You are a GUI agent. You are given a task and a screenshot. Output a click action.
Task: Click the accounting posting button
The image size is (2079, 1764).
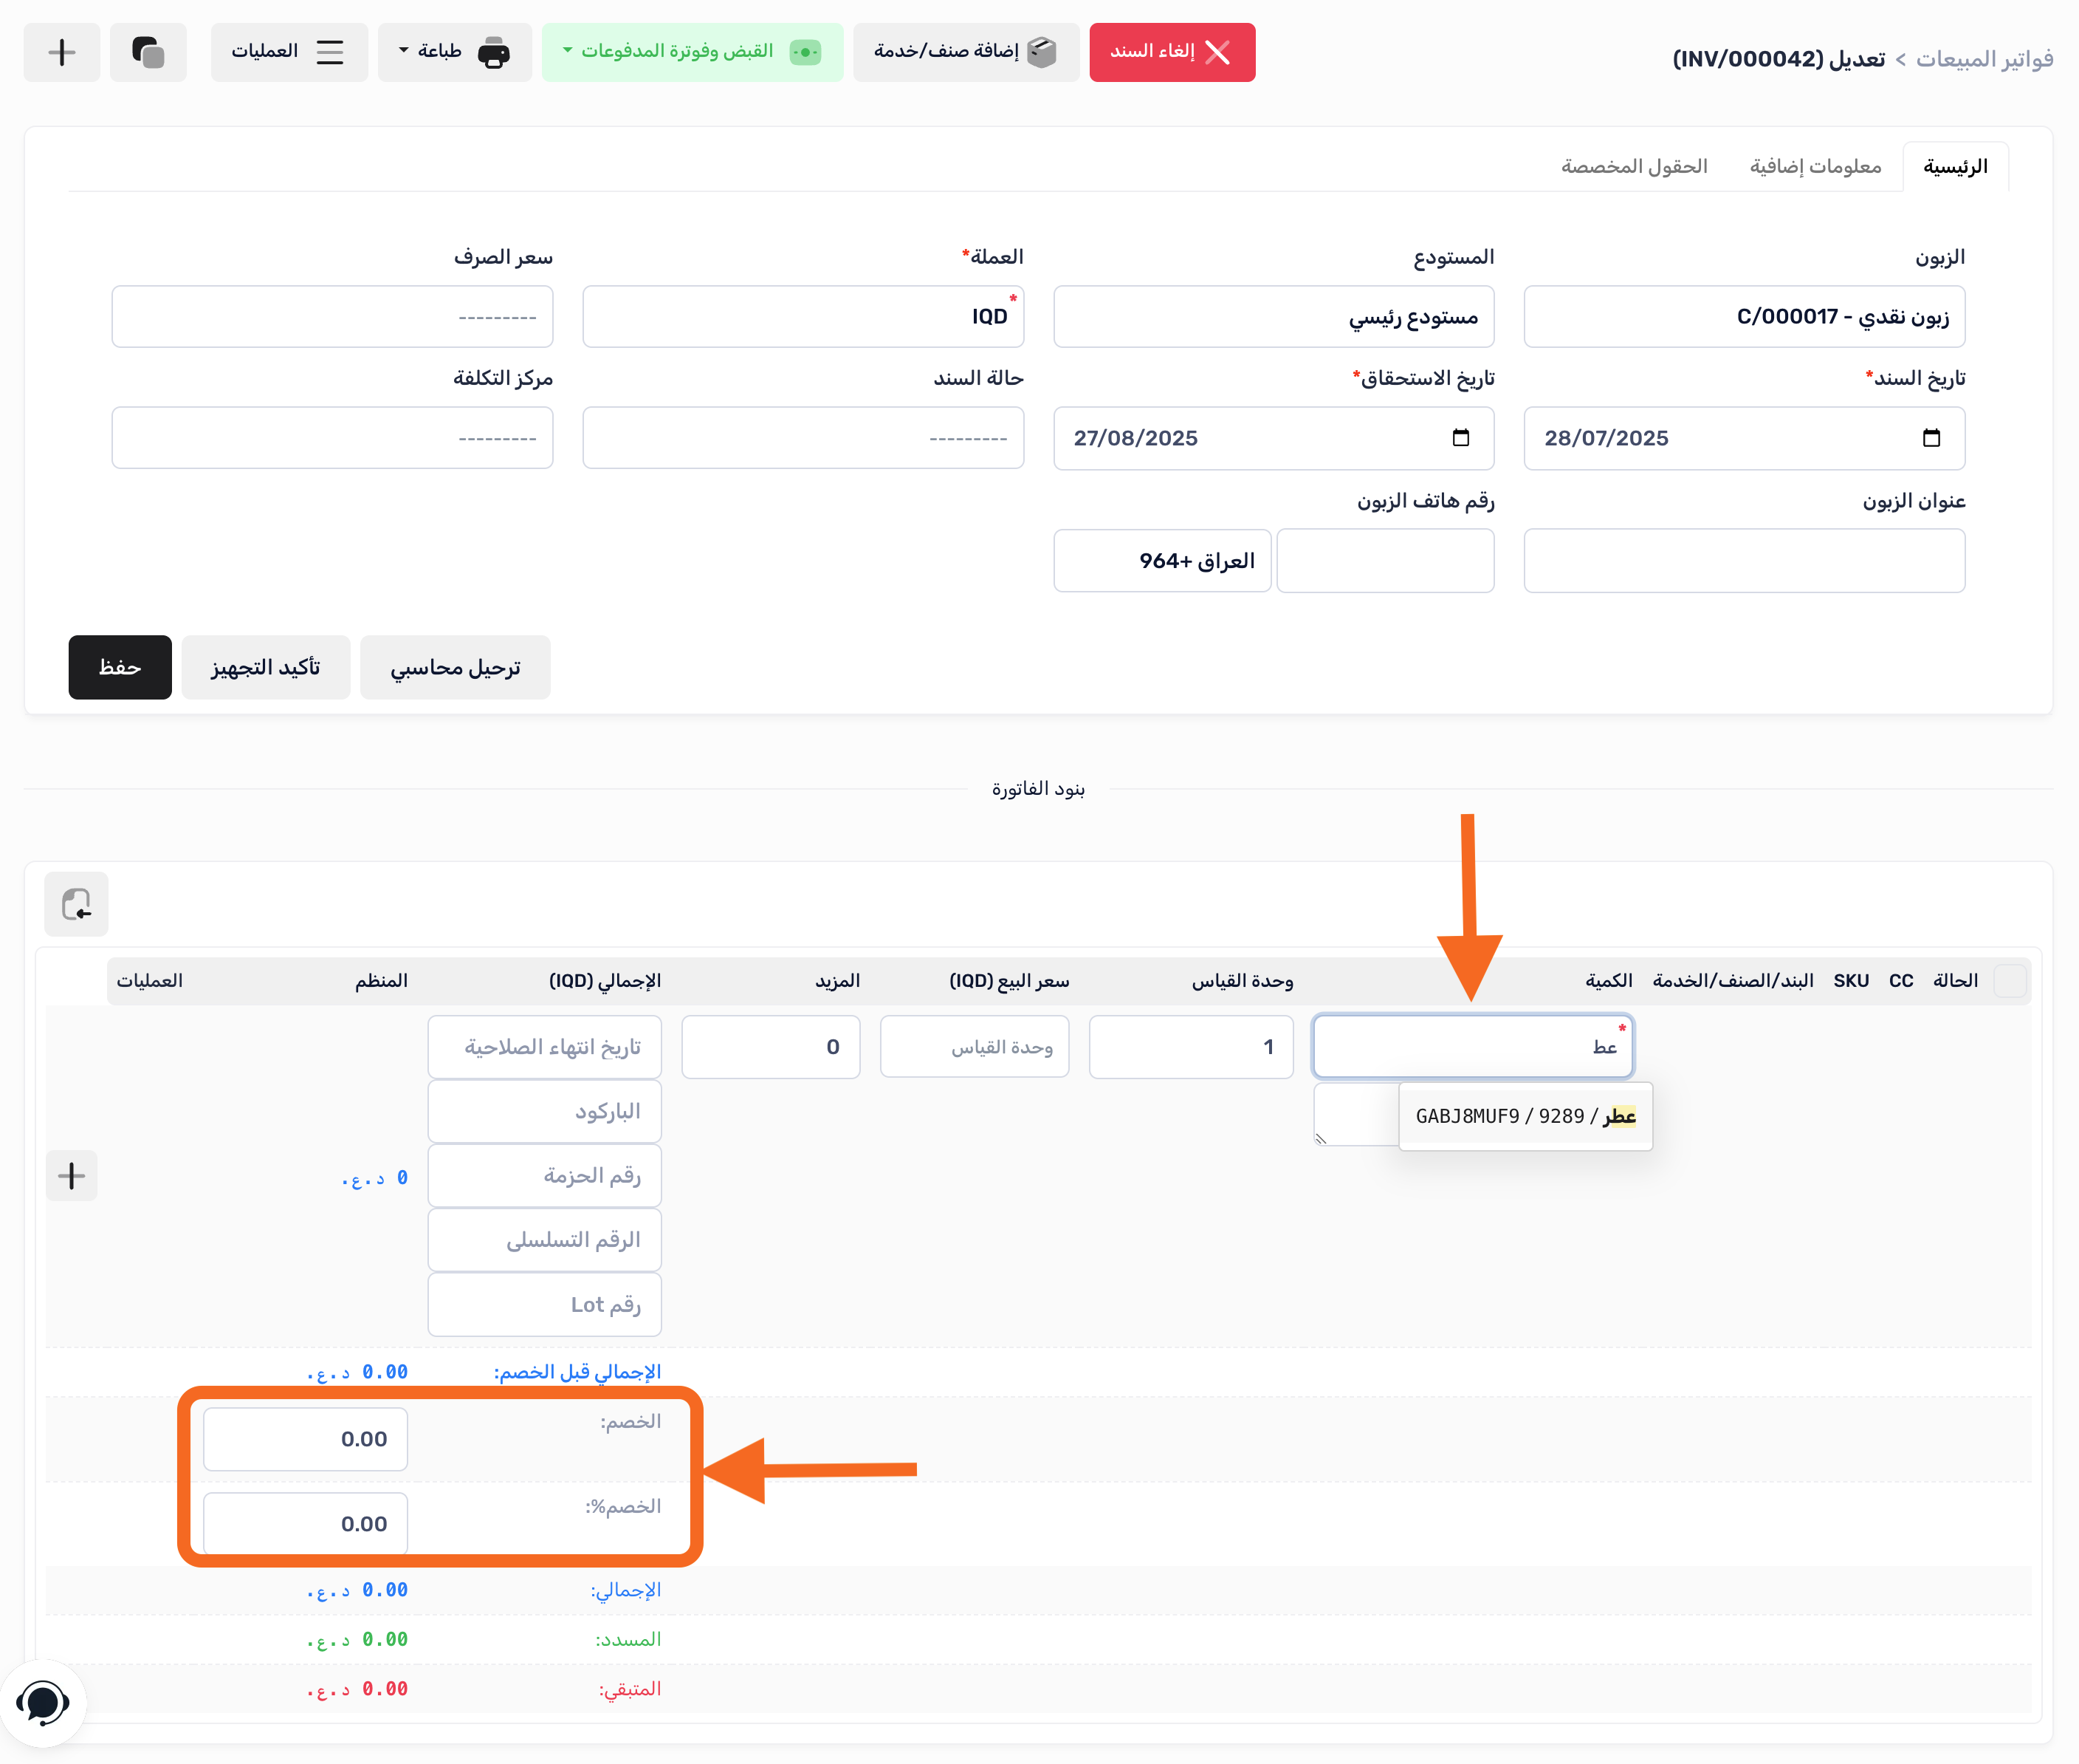455,667
